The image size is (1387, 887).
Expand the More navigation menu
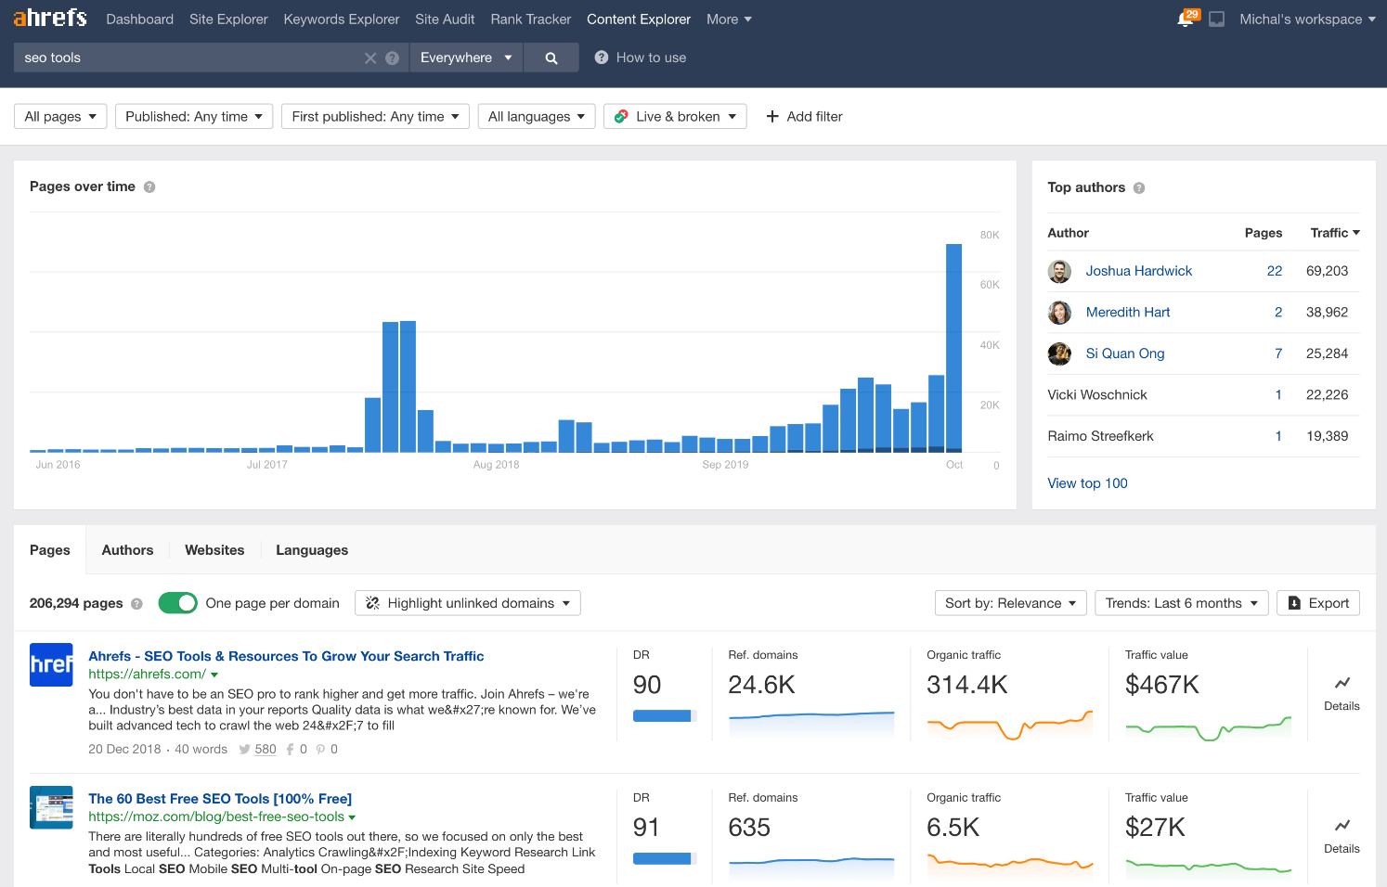729,19
